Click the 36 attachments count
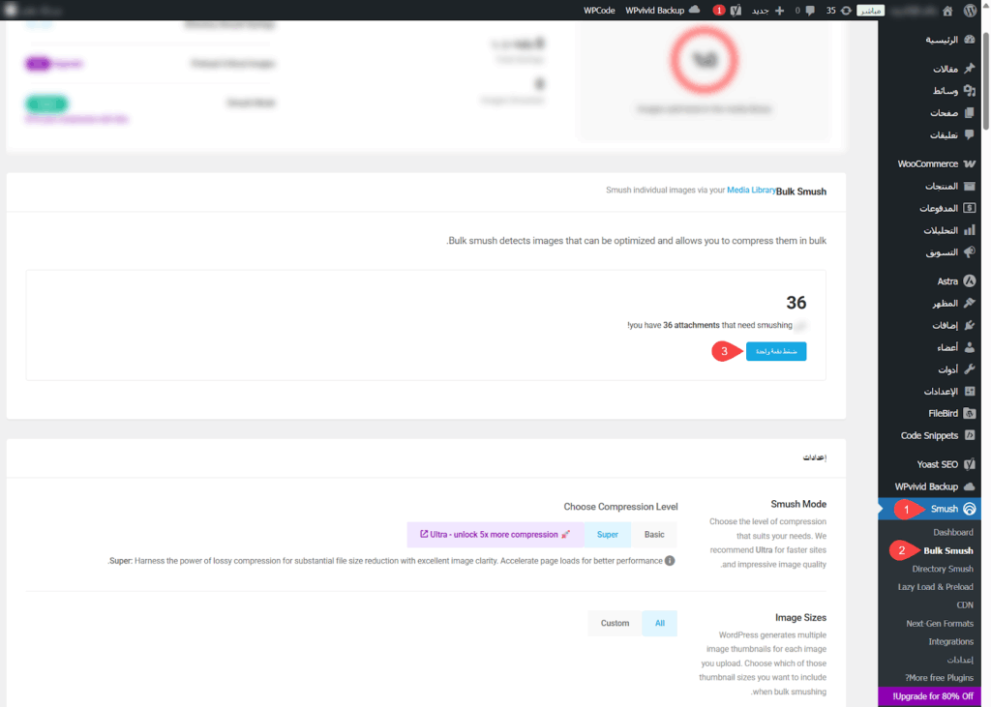991x707 pixels. [796, 303]
